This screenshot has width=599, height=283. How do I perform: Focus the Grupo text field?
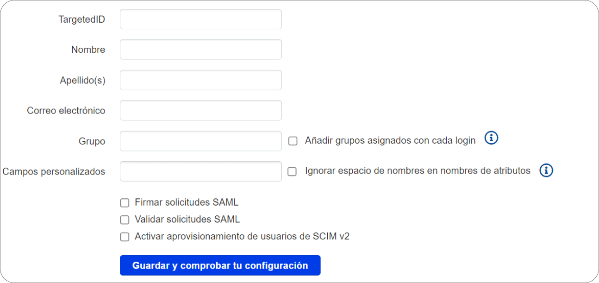(200, 141)
